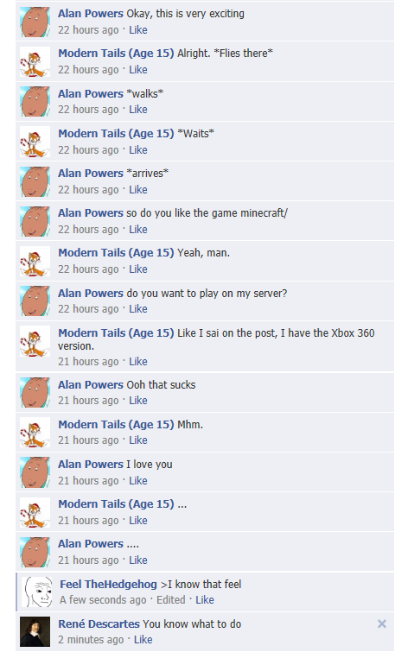Open Modern Tails name on 'Yeah, man.' comment

(116, 252)
